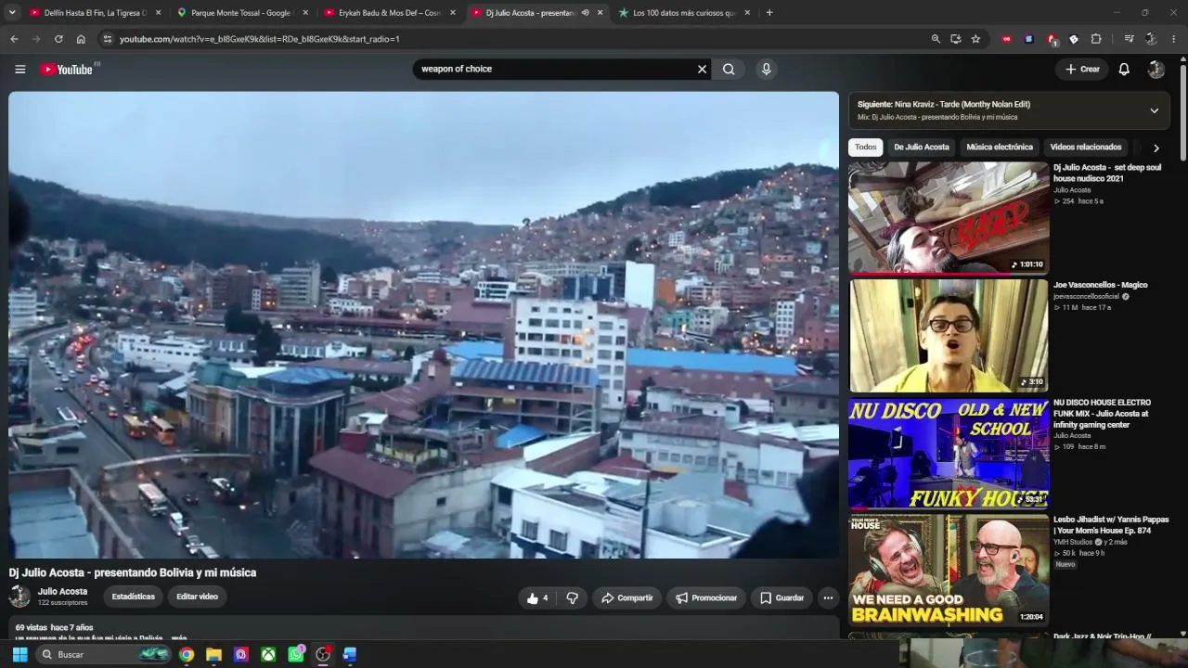
Task: Open more actions for the video
Action: point(828,598)
